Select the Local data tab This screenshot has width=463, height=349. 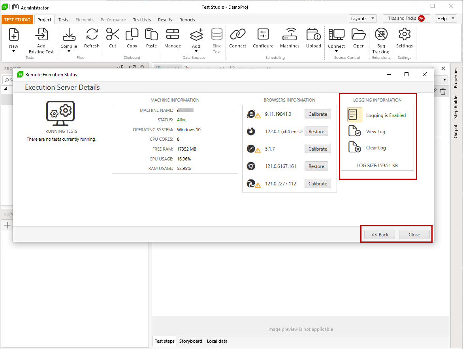[x=217, y=341]
